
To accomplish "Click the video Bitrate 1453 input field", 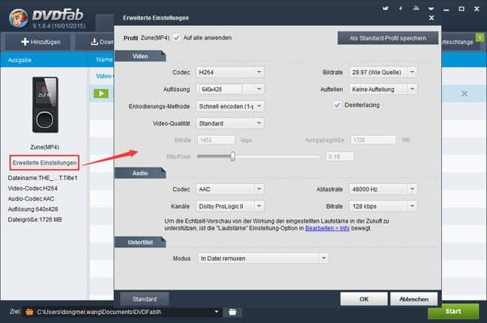I will pos(217,140).
